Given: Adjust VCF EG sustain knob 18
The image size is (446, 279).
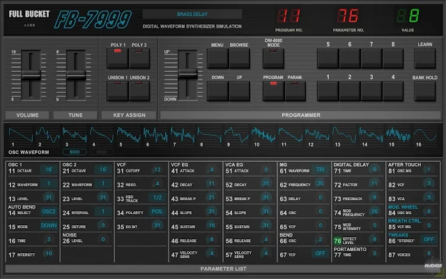Looking at the screenshot, I should pos(212,225).
